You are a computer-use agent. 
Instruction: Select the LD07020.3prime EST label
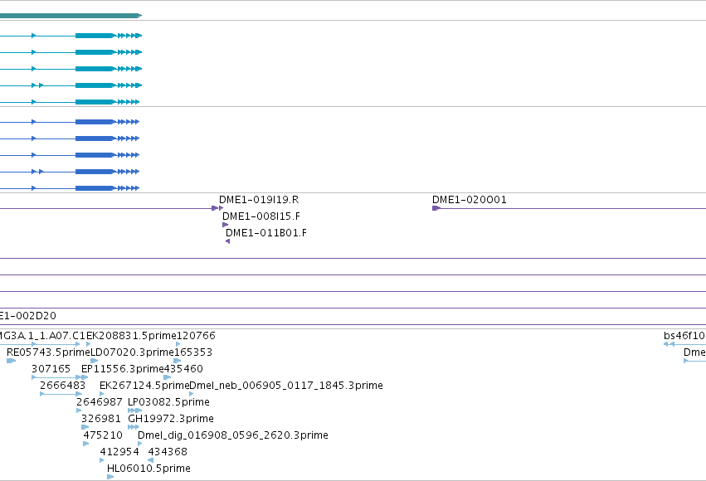[x=133, y=352]
